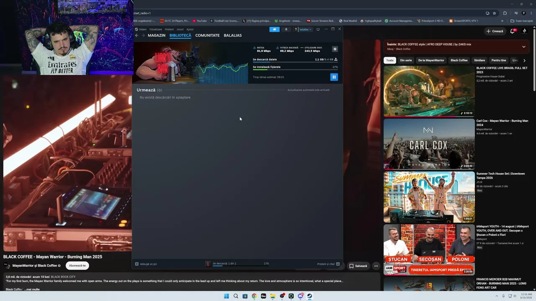
Task: Open the IAMsport YOUTH video thumbnail
Action: pos(429,250)
